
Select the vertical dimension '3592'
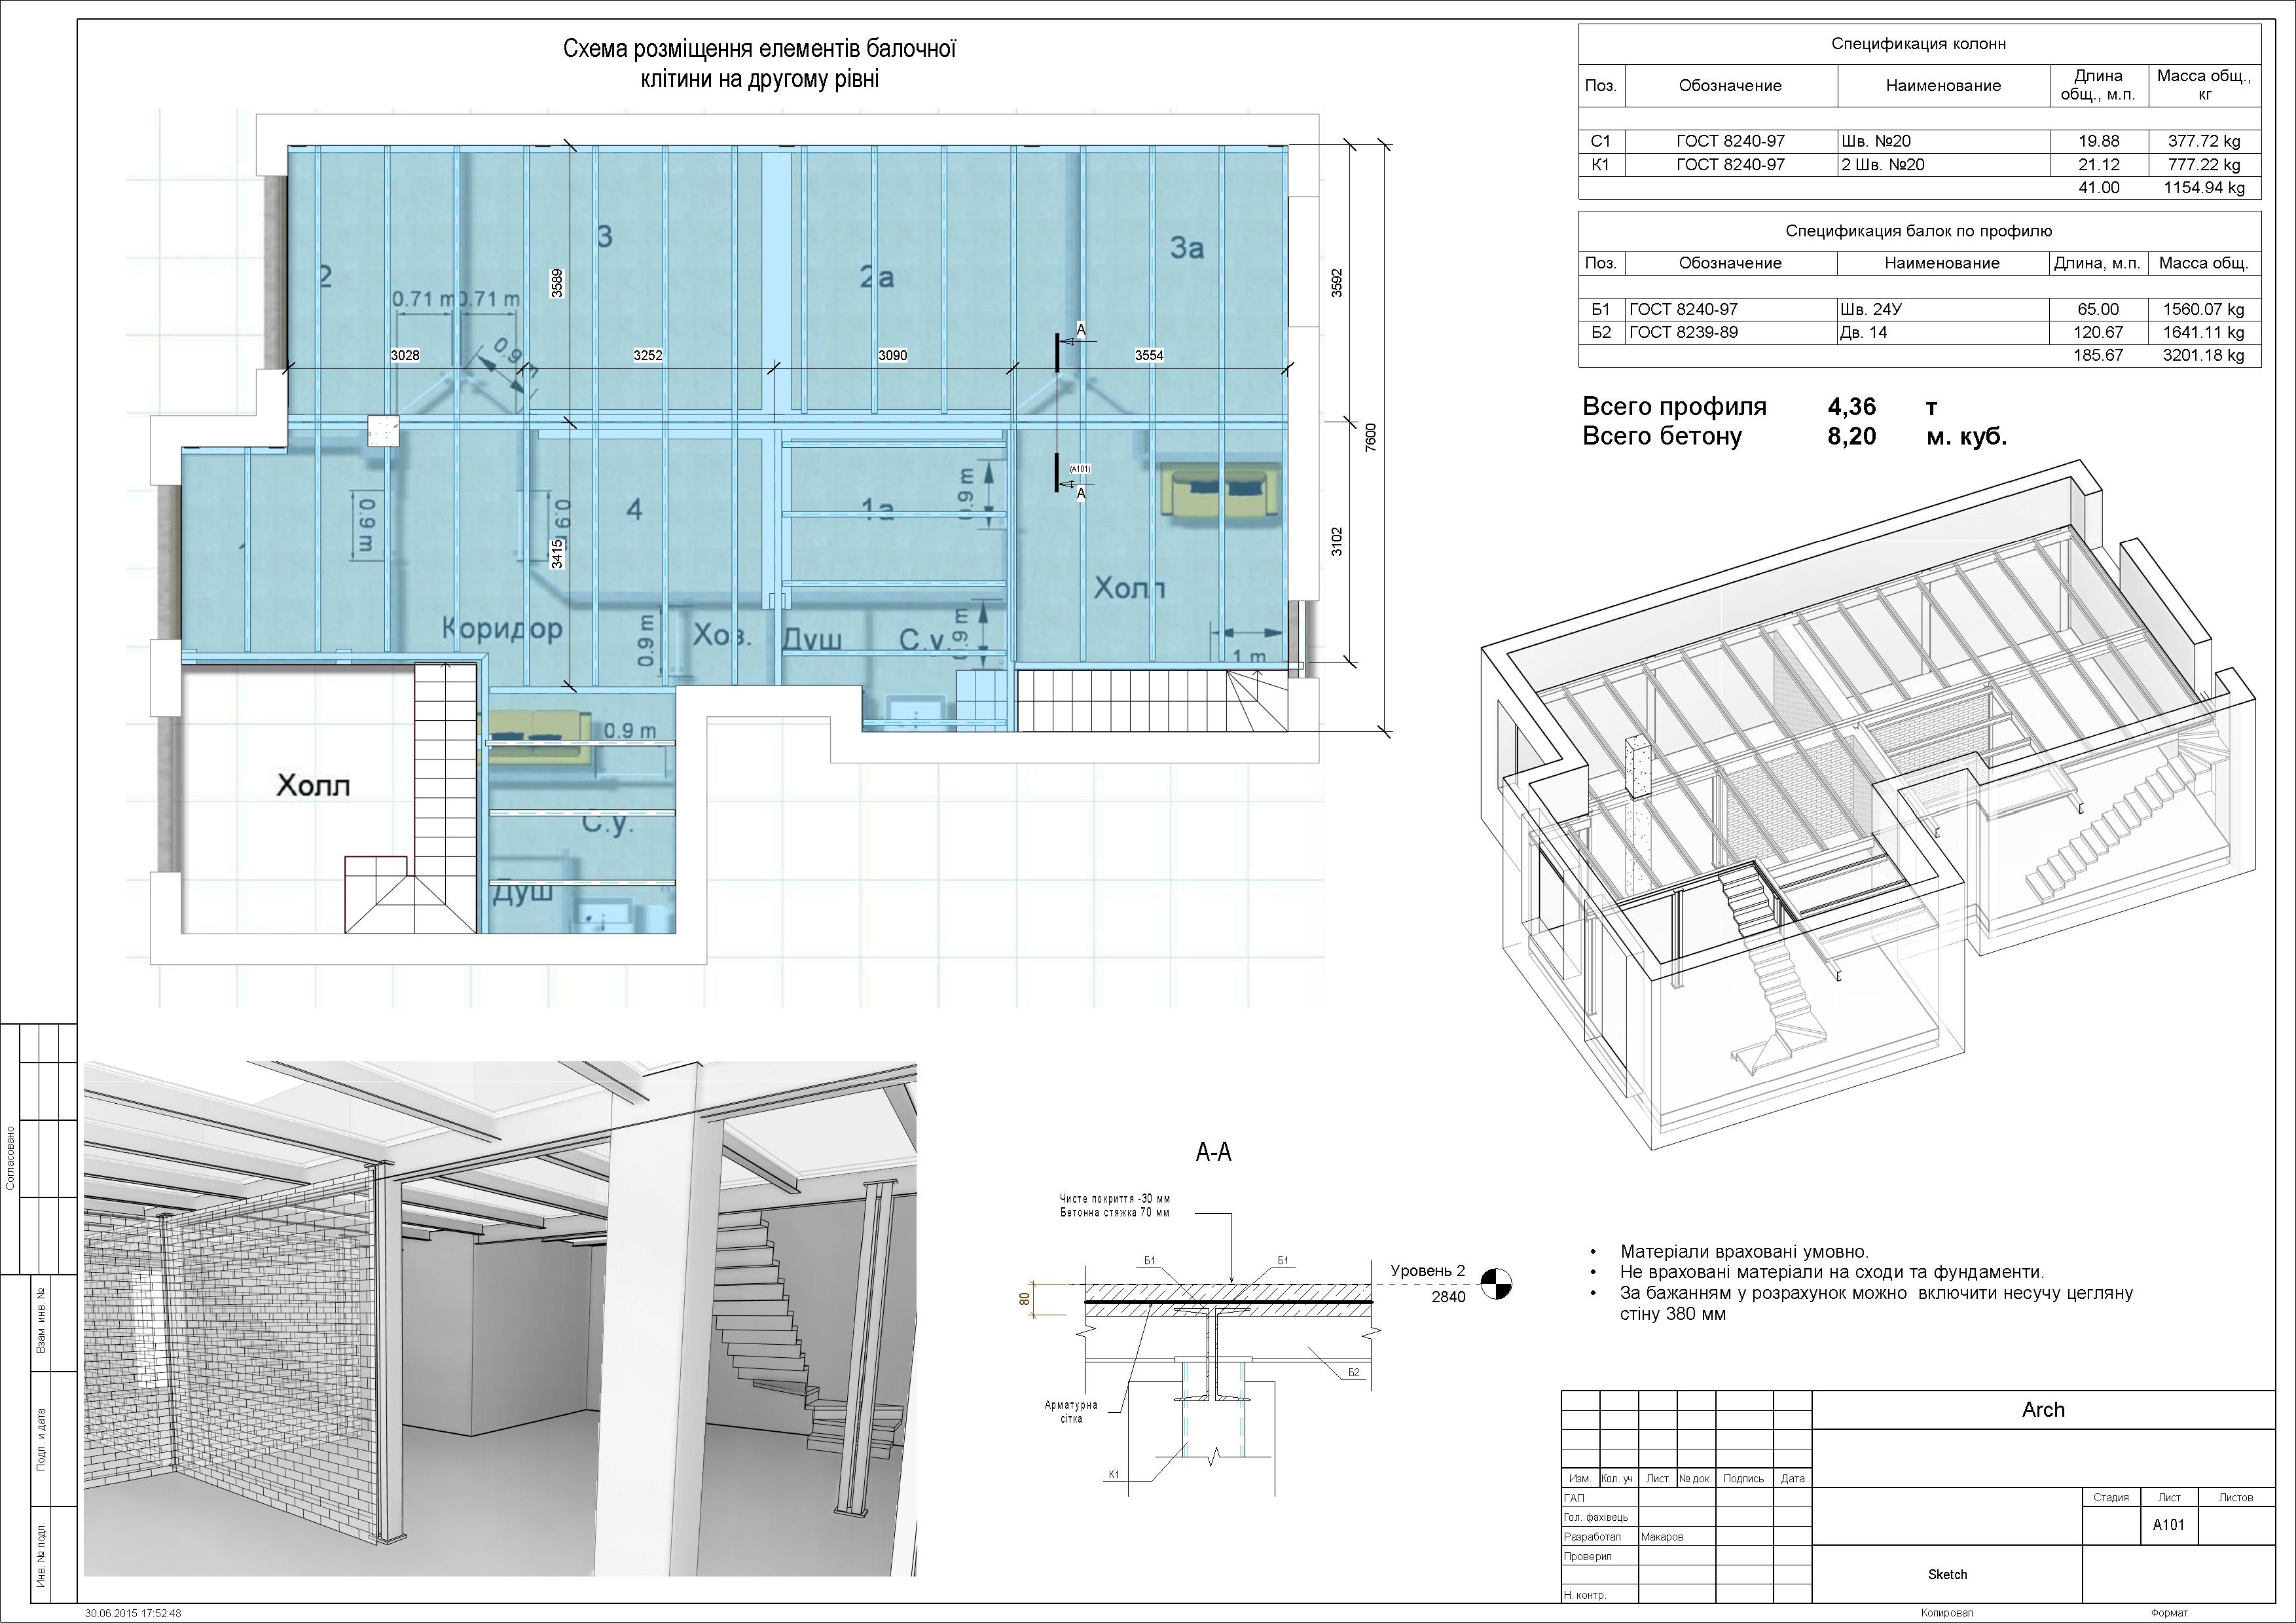coord(1336,283)
